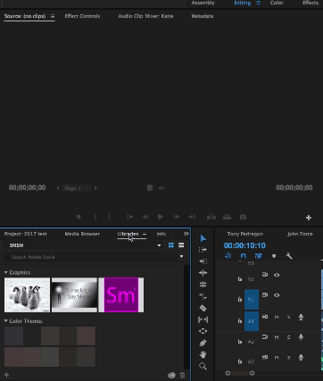323x381 pixels.
Task: Open Source monitor button editor plus
Action: [x=309, y=218]
